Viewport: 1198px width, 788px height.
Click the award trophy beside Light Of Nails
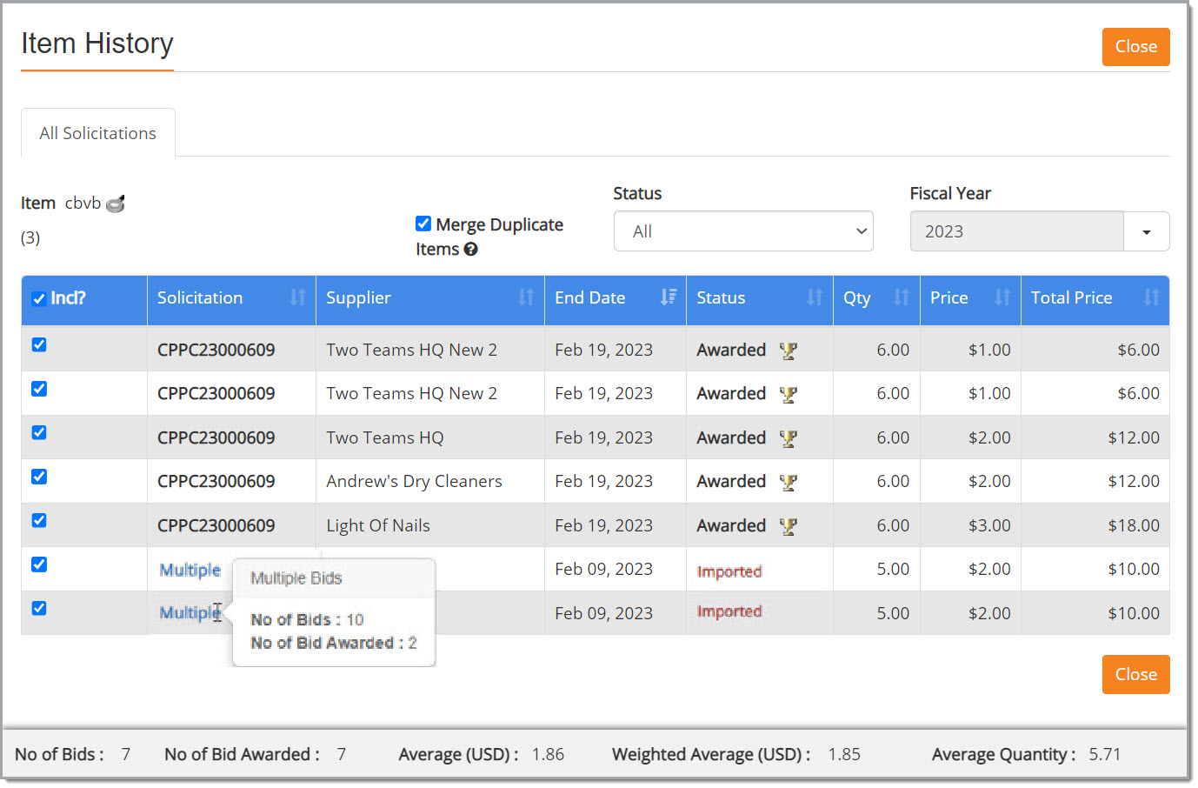(x=788, y=525)
